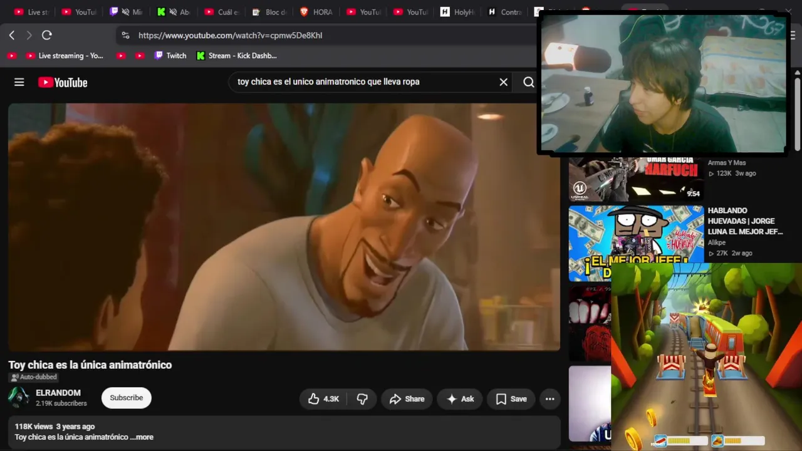Switch to the muted Kick tab
The image size is (802, 451).
point(174,12)
